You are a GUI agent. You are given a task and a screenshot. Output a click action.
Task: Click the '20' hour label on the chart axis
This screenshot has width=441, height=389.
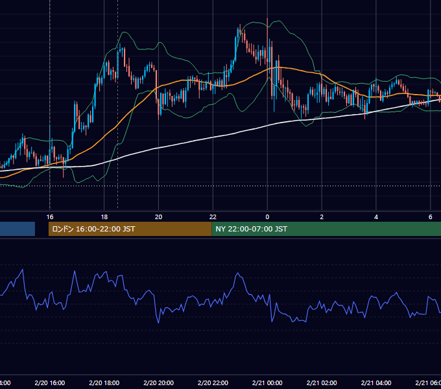click(159, 217)
